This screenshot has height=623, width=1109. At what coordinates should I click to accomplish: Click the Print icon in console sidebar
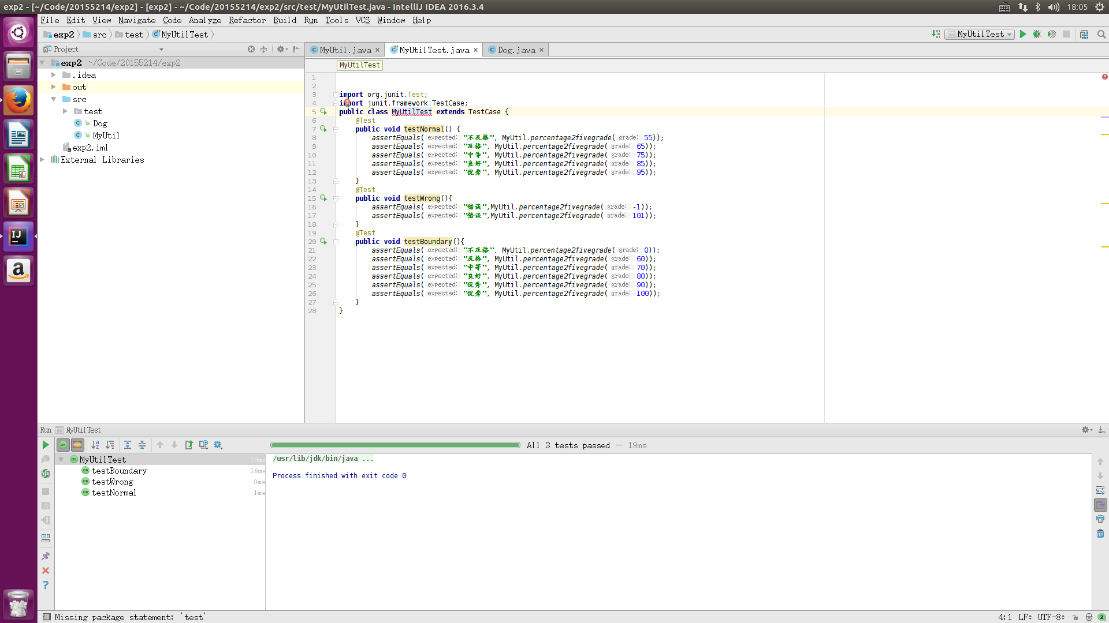(x=1100, y=519)
